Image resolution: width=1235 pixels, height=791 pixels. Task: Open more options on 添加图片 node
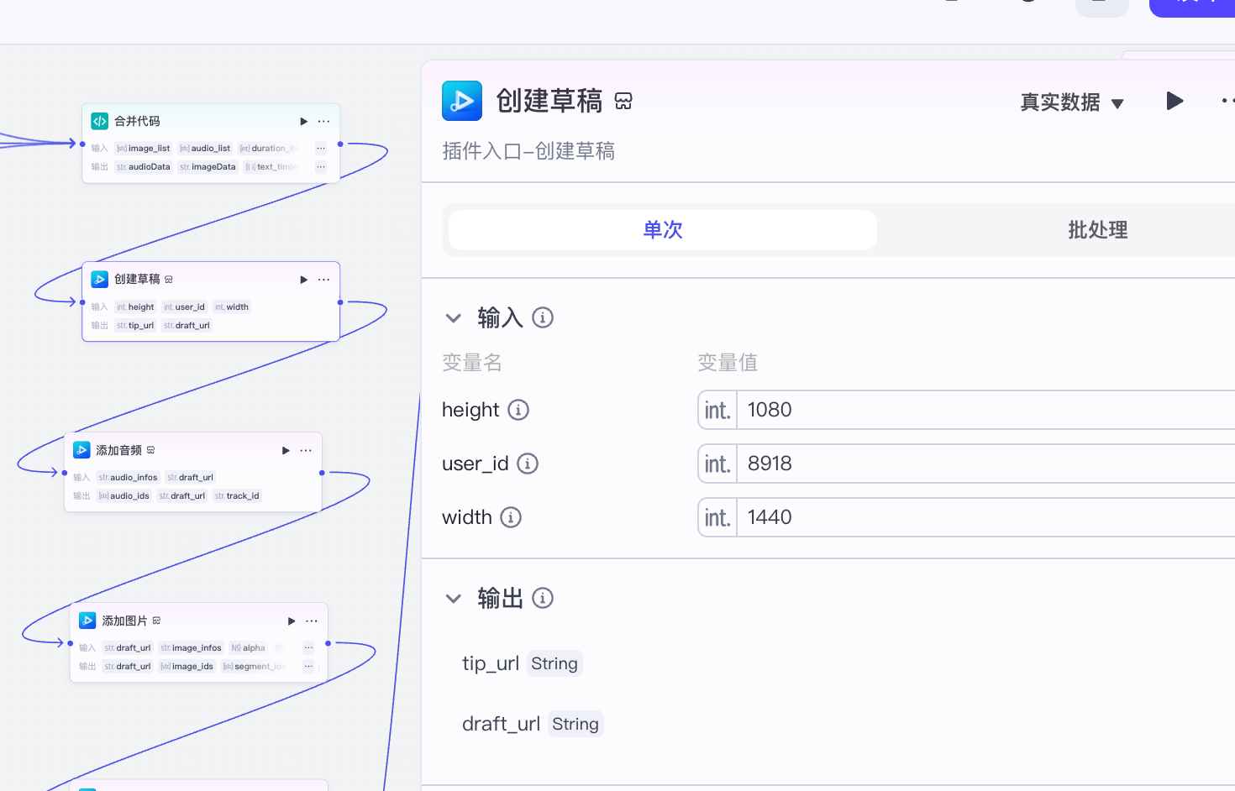(312, 621)
